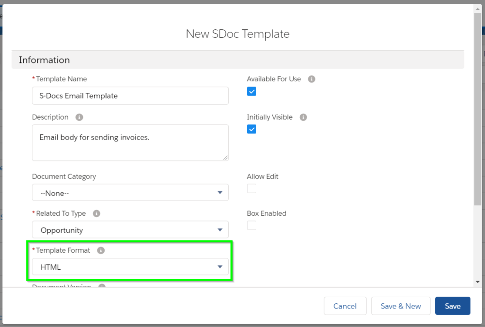Click inside the Description text area
Viewport: 485px width, 327px height.
tap(130, 142)
